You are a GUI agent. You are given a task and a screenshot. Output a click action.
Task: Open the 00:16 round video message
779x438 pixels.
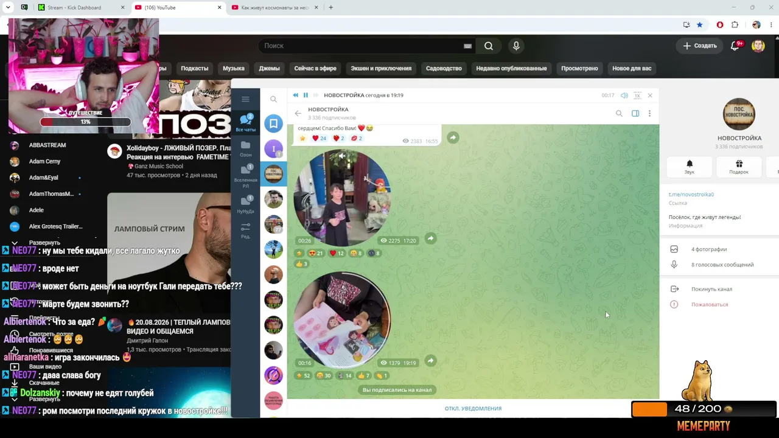pos(342,321)
